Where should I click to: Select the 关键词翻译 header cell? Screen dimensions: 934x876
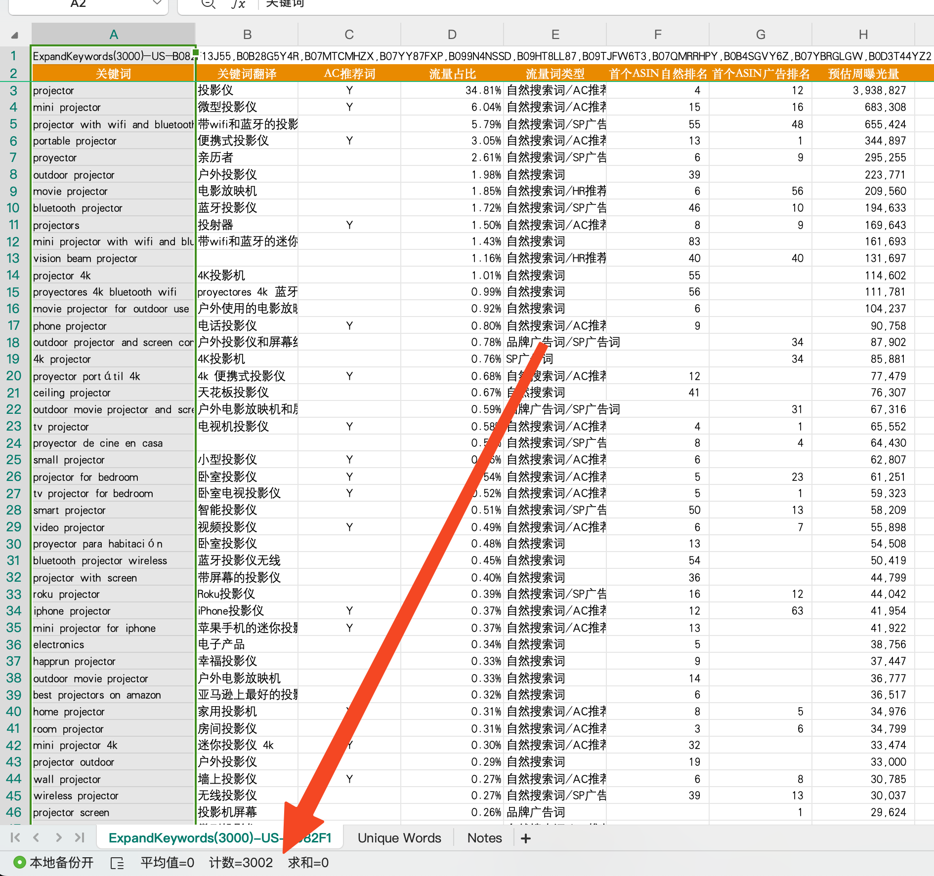(247, 74)
